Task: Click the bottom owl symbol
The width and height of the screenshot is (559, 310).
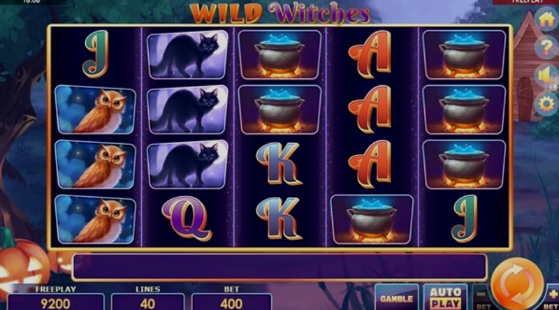Action: [x=95, y=219]
